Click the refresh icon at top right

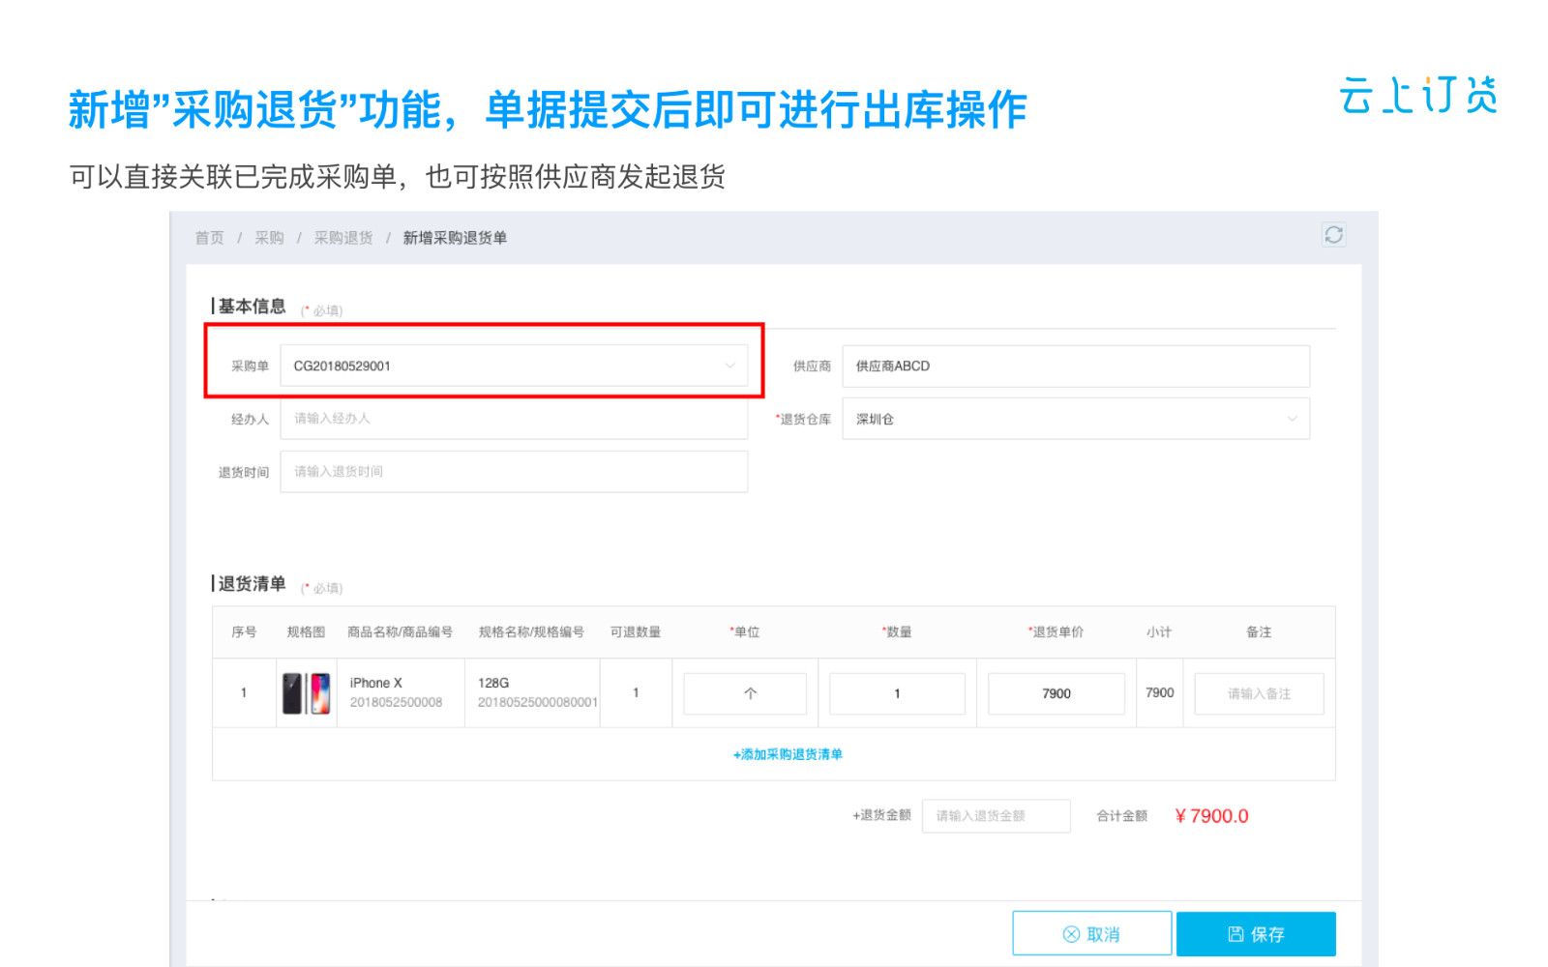click(1333, 235)
